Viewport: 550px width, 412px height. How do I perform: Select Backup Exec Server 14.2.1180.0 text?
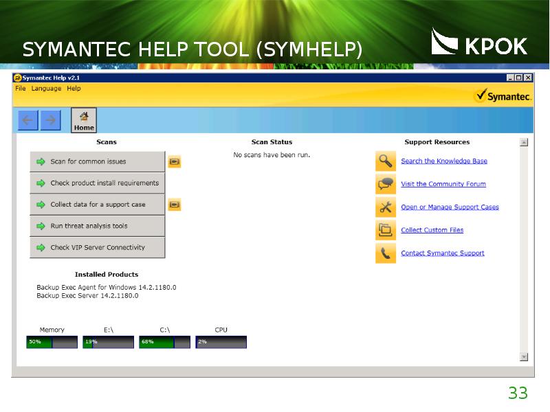coord(87,296)
